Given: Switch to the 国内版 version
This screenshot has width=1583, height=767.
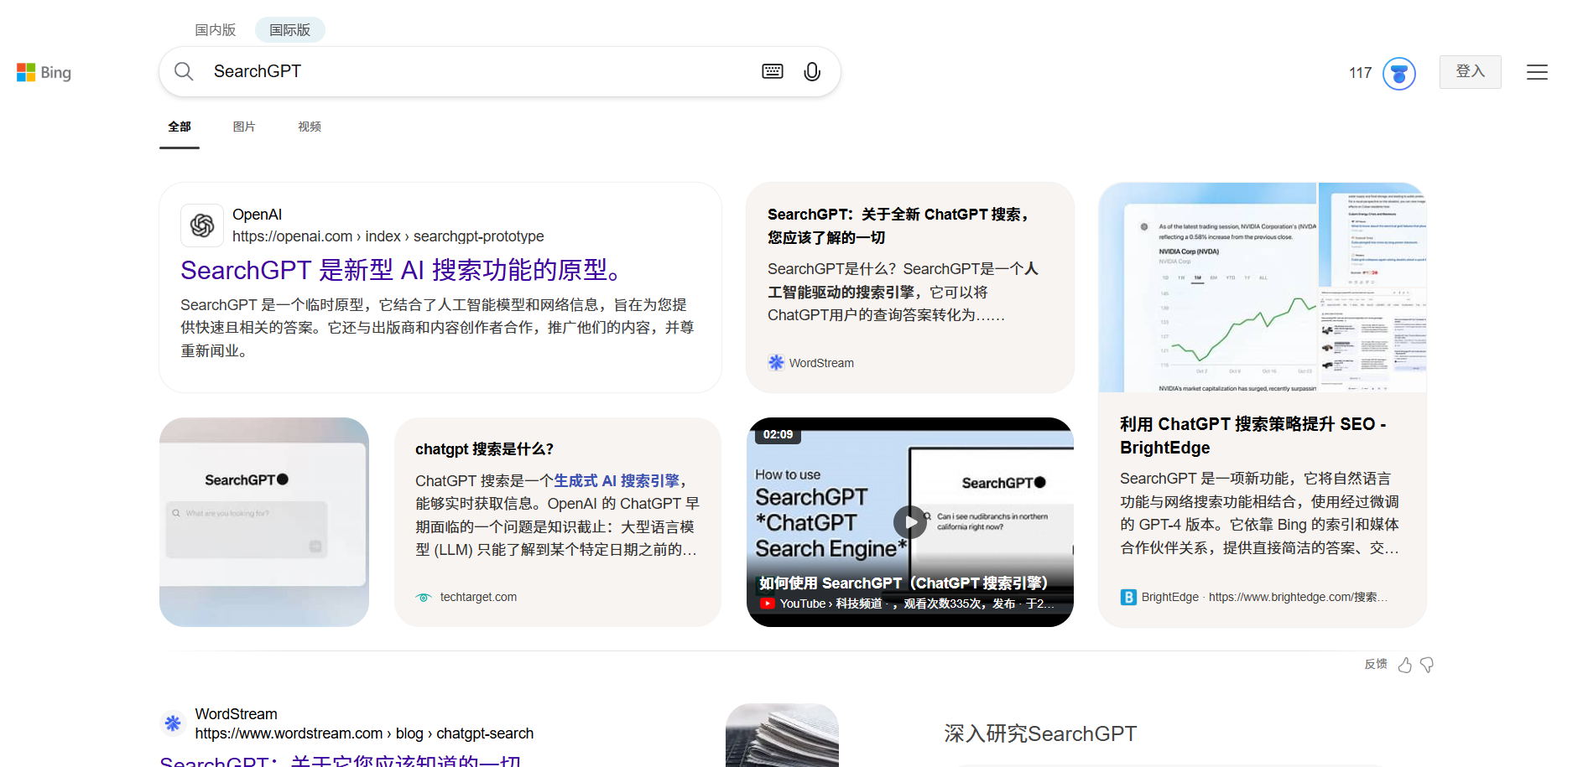Looking at the screenshot, I should coord(215,29).
